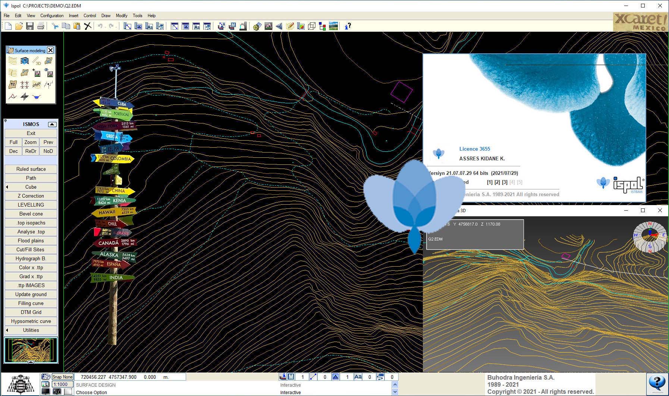Expand the Cube submenu arrow

[7, 187]
